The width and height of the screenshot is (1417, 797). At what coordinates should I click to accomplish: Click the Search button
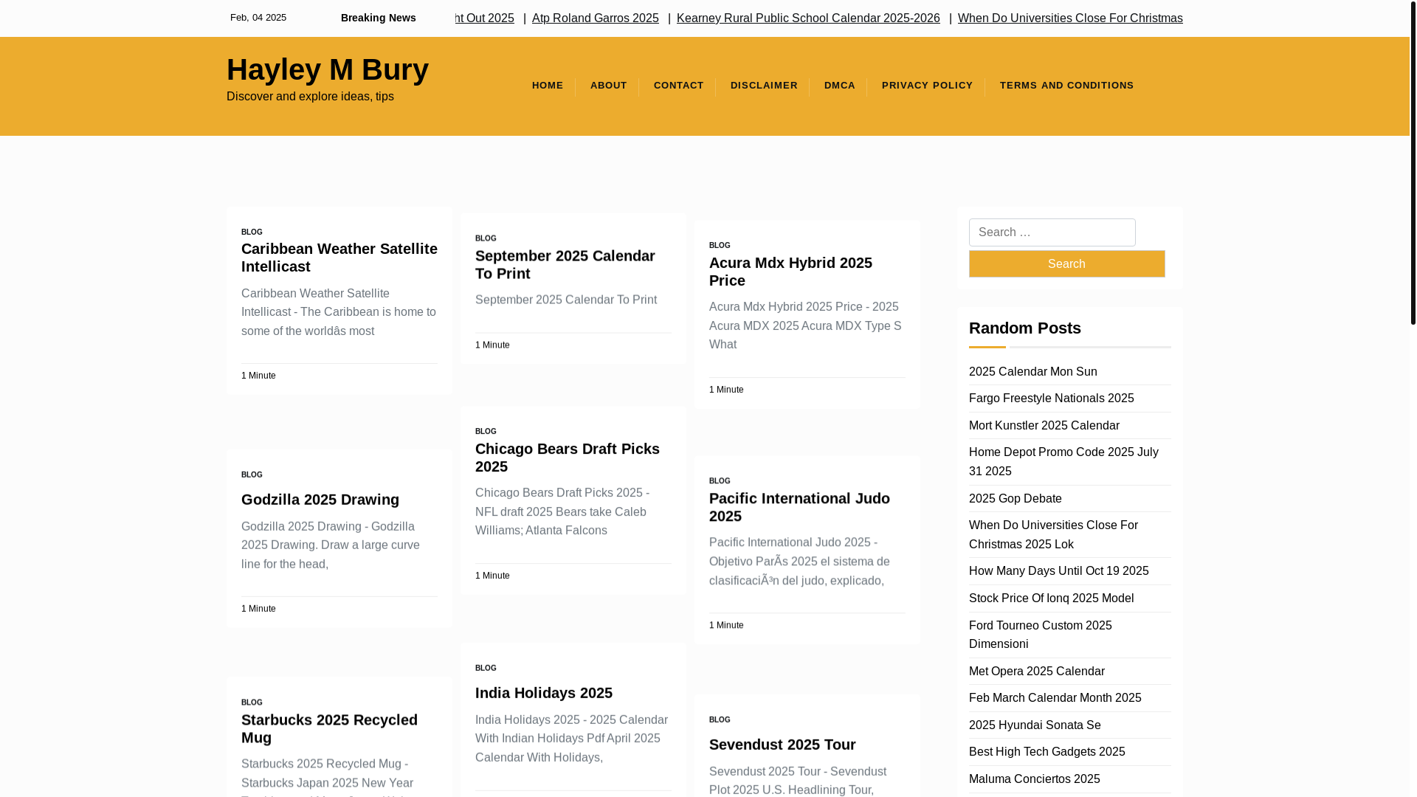1066,263
